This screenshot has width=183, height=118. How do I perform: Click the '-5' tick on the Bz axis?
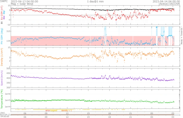(9, 20)
